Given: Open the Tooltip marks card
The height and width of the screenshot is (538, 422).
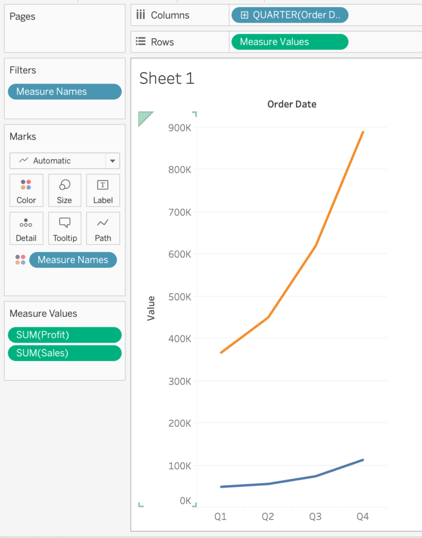Looking at the screenshot, I should tap(65, 229).
